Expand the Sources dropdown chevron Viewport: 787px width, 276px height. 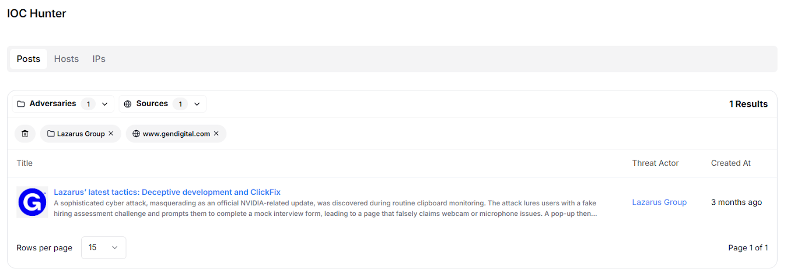[197, 104]
